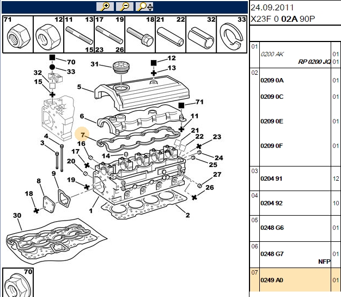Screen dimensions: 341x297
Task: Select callout number 2 head gasket
Action: click(188, 215)
